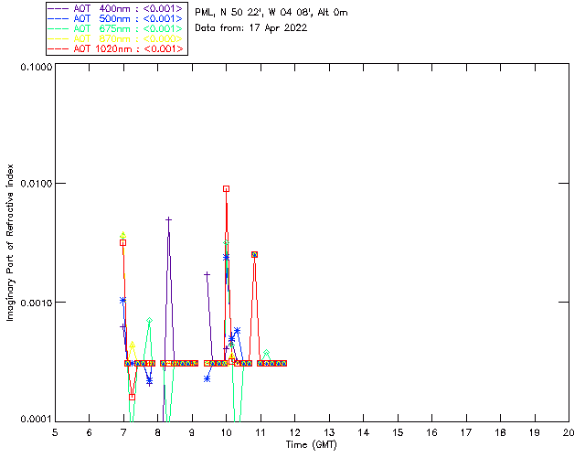
Task: Click the yellow marker at the top near 7
Action: click(x=122, y=235)
